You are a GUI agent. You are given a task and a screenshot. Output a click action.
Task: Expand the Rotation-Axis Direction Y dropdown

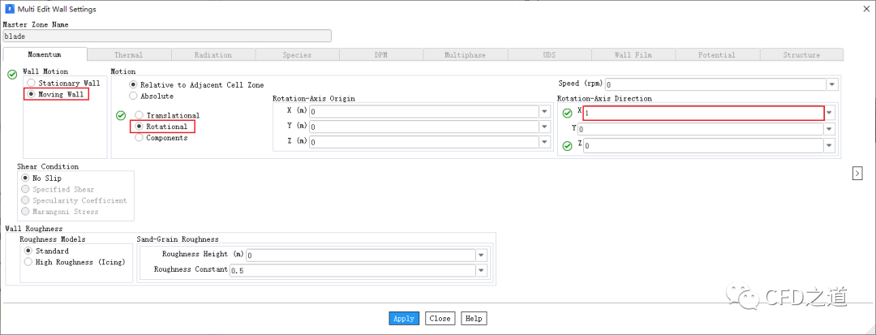coord(830,129)
